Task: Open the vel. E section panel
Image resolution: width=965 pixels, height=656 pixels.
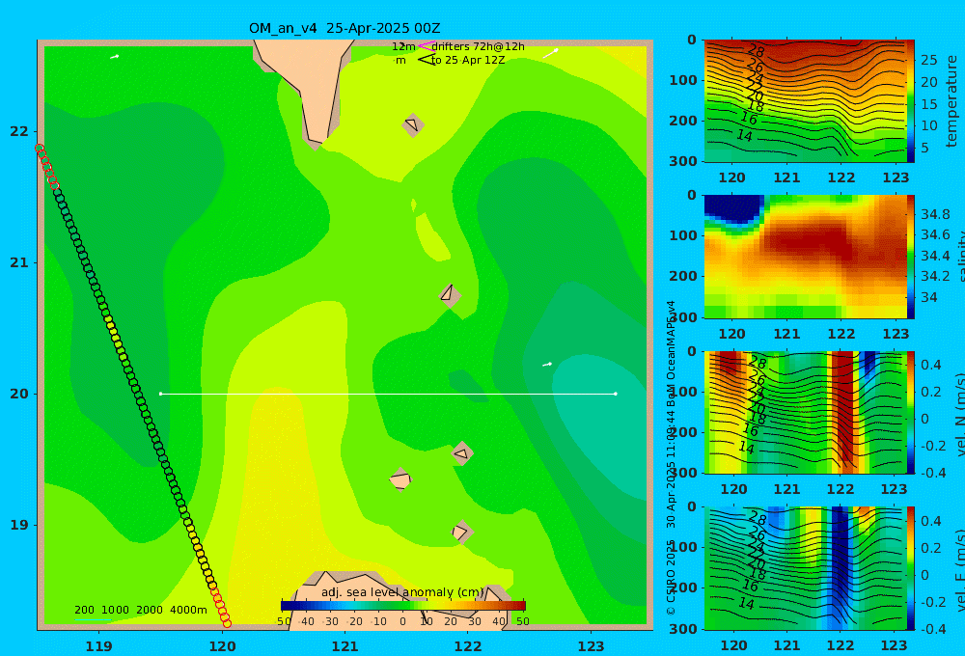Action: [x=805, y=568]
